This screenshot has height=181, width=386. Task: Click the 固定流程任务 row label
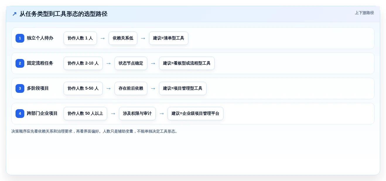tap(40, 63)
